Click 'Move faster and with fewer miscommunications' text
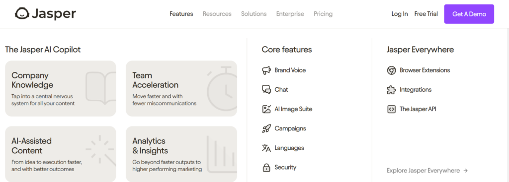The image size is (509, 182). point(164,100)
